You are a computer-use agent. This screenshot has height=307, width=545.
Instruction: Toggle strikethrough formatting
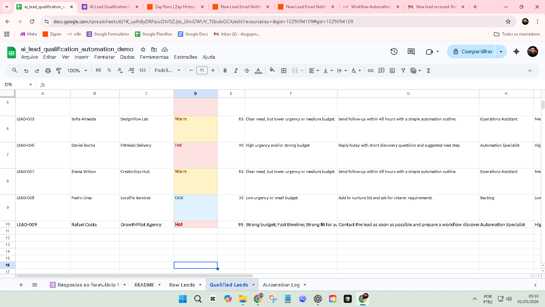(247, 71)
